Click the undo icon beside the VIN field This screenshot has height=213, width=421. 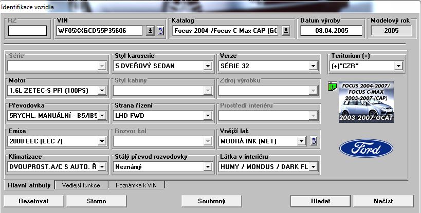tap(159, 31)
